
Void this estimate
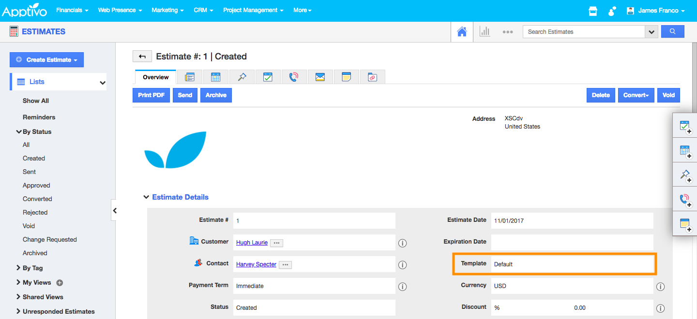(x=668, y=95)
